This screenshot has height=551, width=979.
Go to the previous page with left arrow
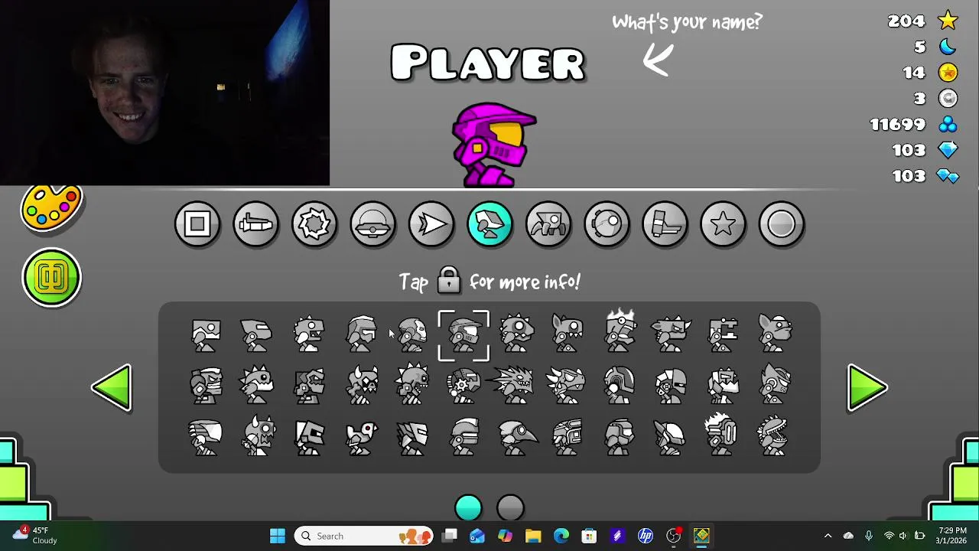click(x=112, y=388)
